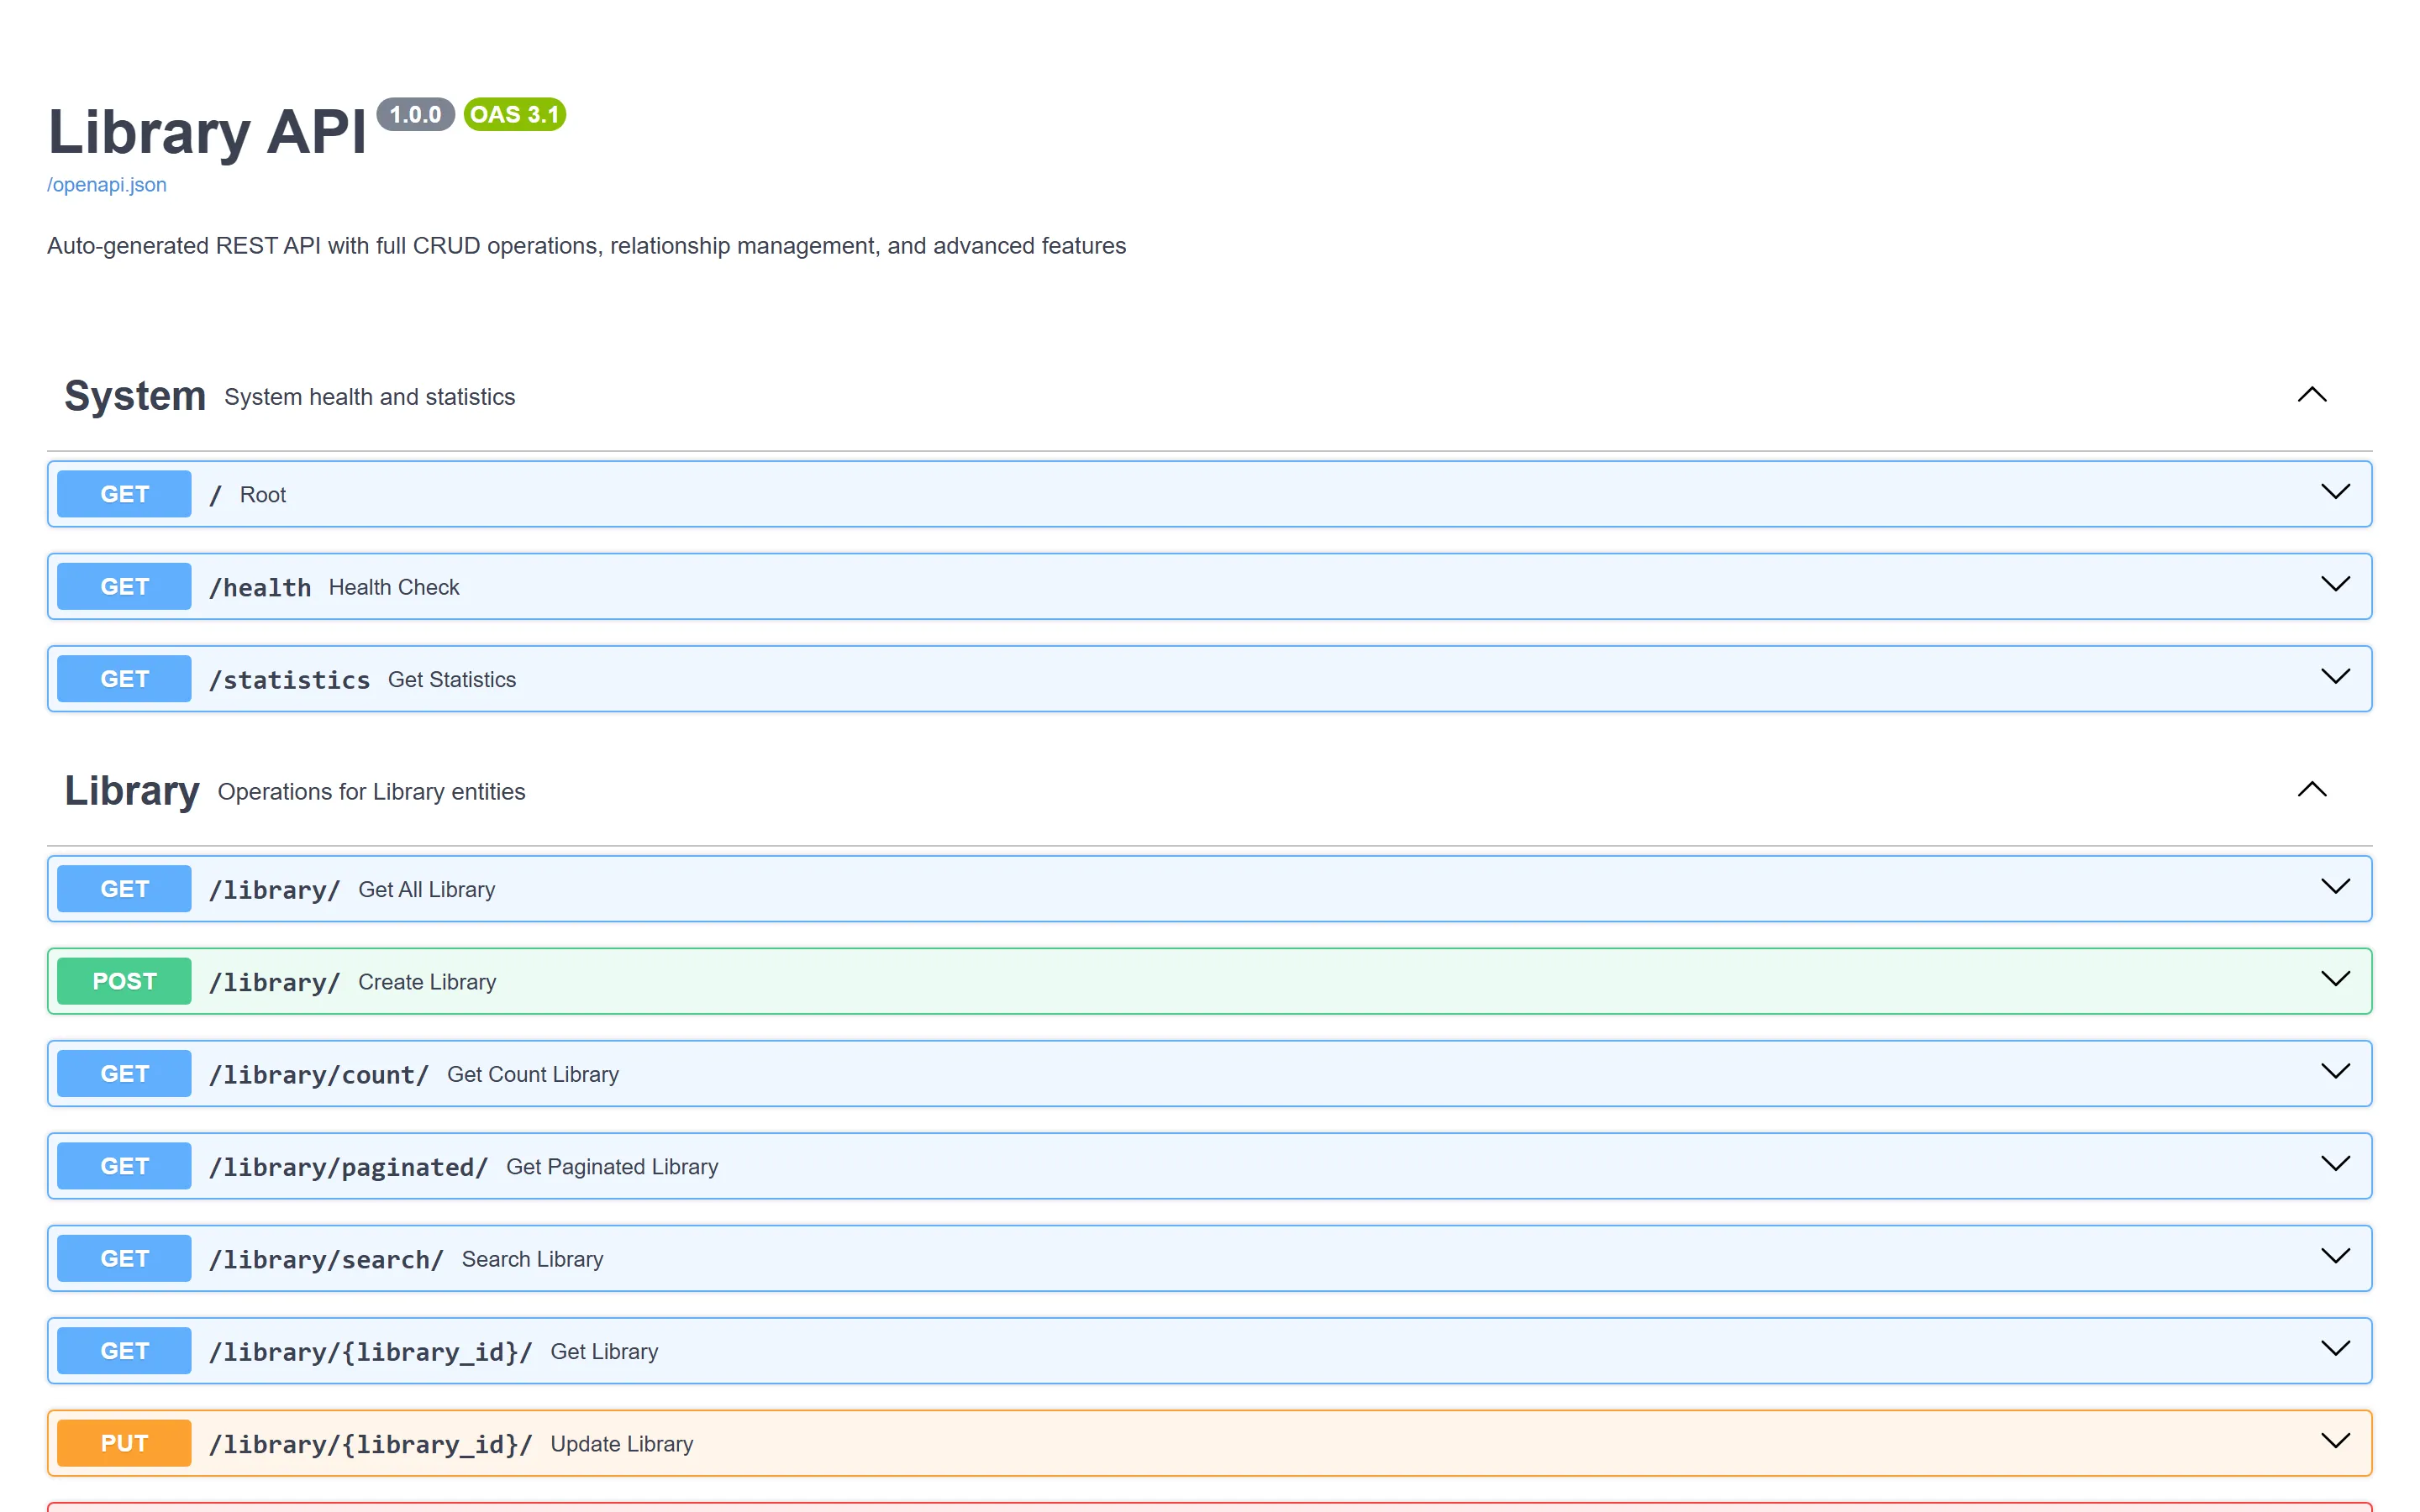The image size is (2420, 1512).
Task: Click the GET badge for /statistics
Action: pyautogui.click(x=124, y=679)
